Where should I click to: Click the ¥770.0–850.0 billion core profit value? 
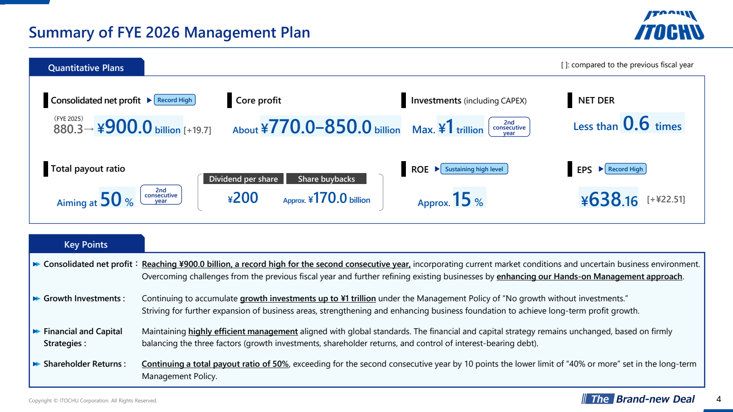click(330, 127)
